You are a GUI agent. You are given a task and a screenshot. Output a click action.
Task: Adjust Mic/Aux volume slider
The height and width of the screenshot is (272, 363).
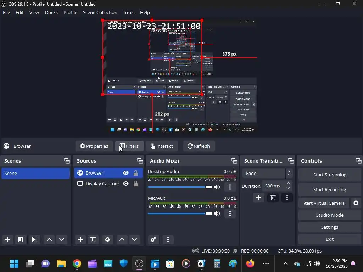pyautogui.click(x=180, y=214)
